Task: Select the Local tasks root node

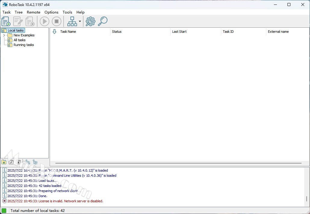Action: point(16,30)
